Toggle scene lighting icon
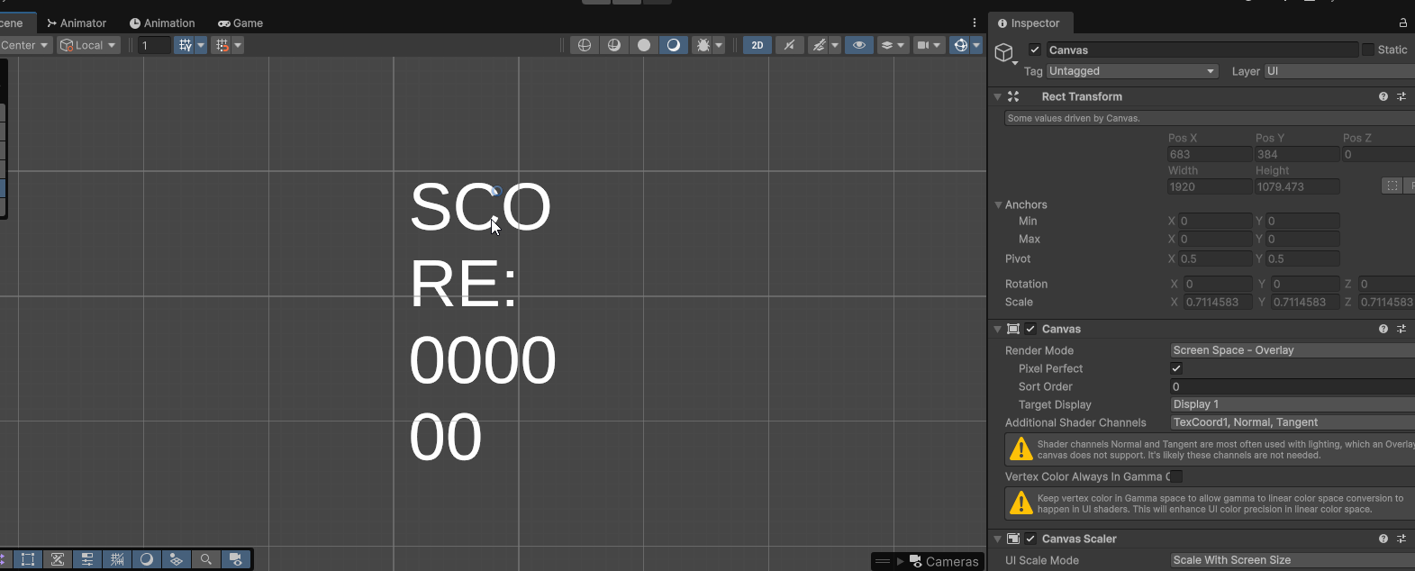The height and width of the screenshot is (571, 1415). [789, 45]
